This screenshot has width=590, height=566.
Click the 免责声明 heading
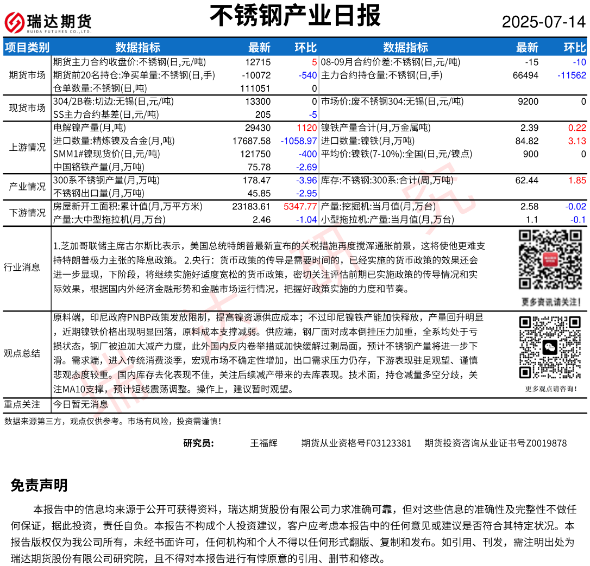[x=39, y=485]
